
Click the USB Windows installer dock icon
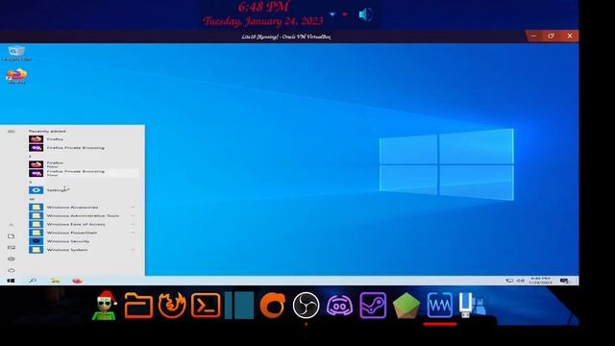[x=472, y=306]
